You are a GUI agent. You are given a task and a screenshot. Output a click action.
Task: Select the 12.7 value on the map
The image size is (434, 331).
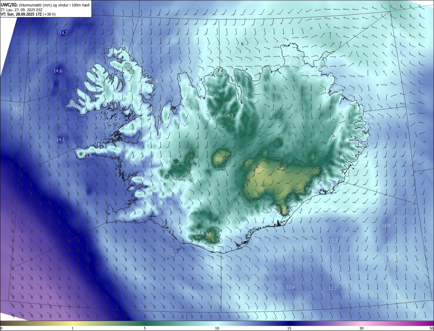pyautogui.click(x=333, y=288)
